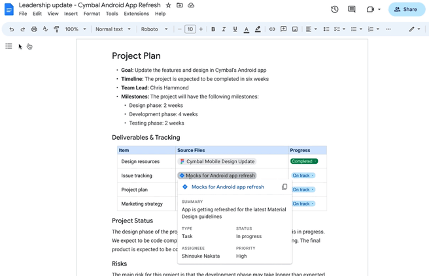Toggle underline formatting
The width and height of the screenshot is (429, 276).
[x=235, y=29]
